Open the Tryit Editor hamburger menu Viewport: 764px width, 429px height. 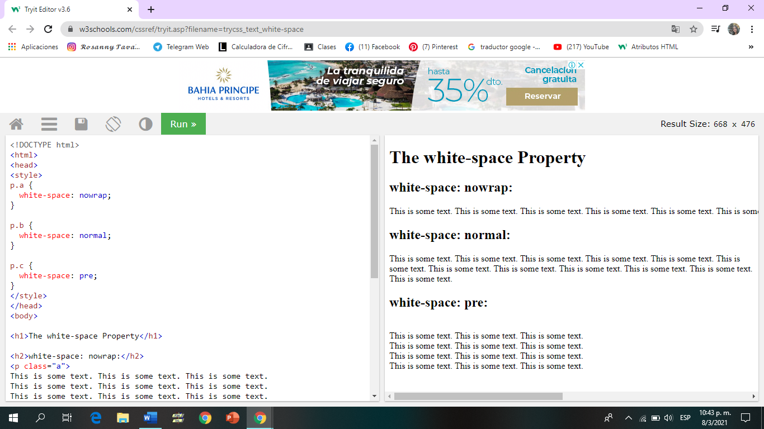pos(49,124)
